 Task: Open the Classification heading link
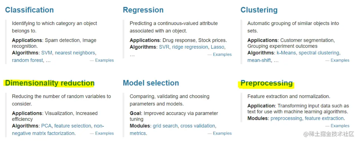tap(29, 10)
